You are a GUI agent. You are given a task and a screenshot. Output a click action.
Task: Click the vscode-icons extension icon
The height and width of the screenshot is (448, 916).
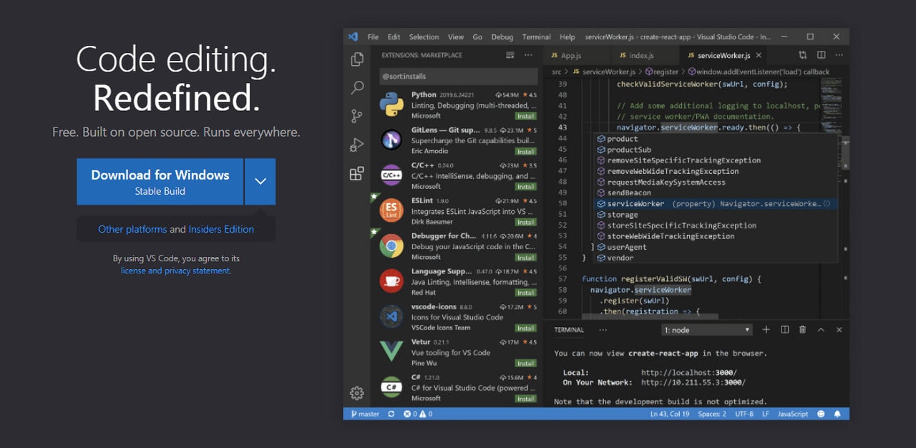pyautogui.click(x=391, y=316)
